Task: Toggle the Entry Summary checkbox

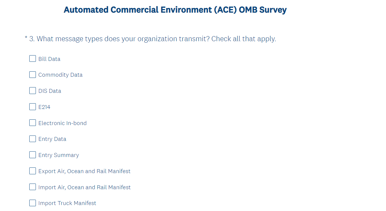Action: click(33, 155)
